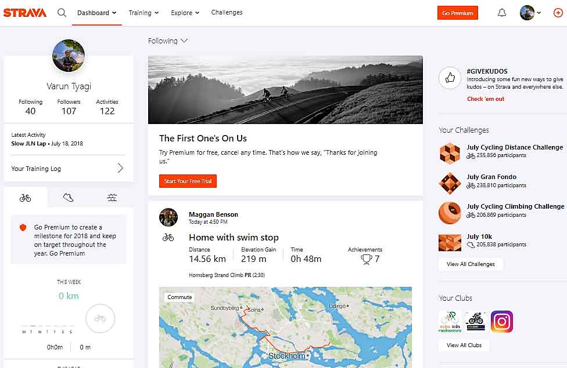The width and height of the screenshot is (567, 368).
Task: Switch to running shoe stats tab
Action: (69, 198)
